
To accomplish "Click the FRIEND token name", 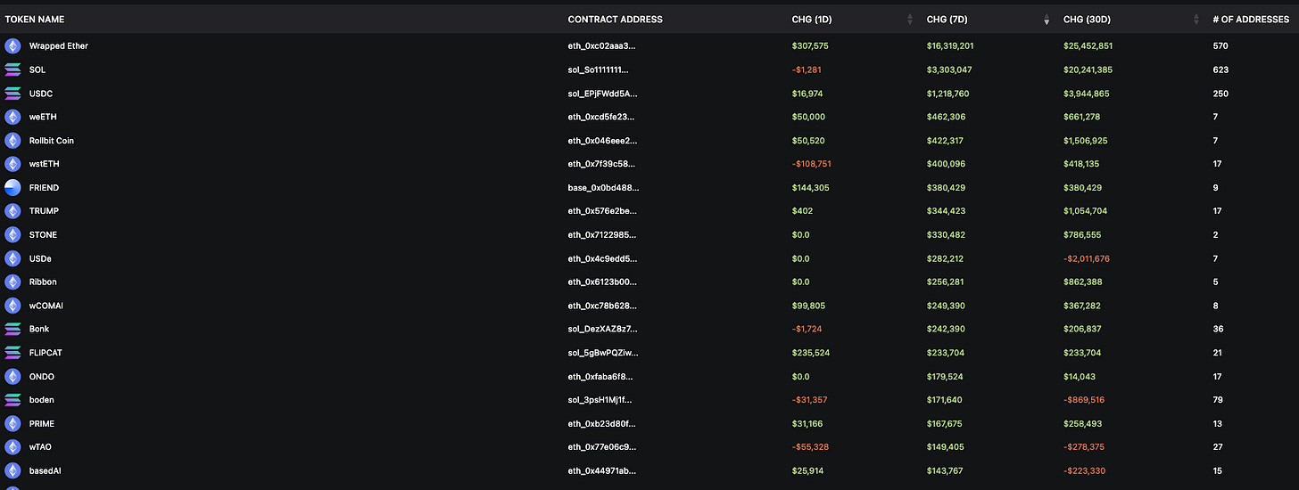I will [x=44, y=187].
